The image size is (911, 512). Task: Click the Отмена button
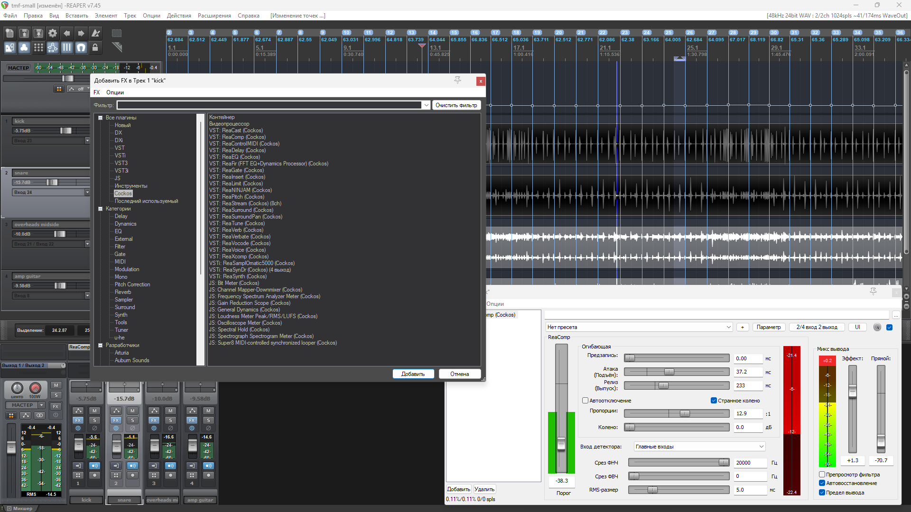pyautogui.click(x=460, y=374)
